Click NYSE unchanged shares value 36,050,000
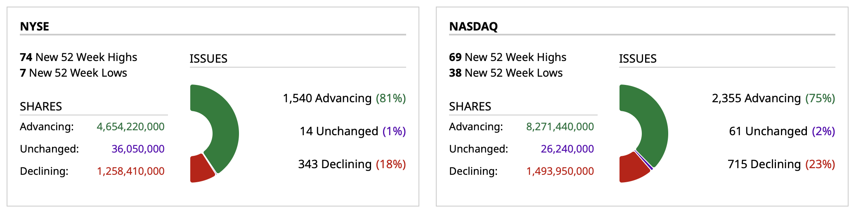Image resolution: width=856 pixels, height=216 pixels. [x=138, y=149]
